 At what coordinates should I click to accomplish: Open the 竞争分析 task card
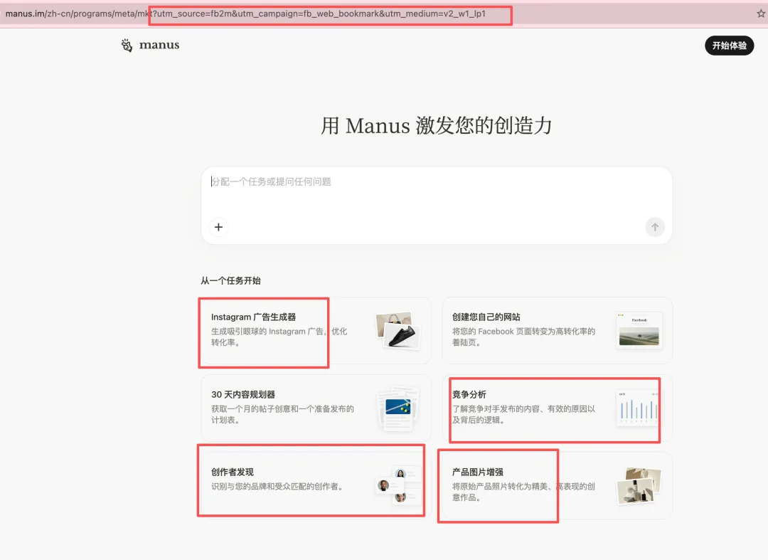coord(557,408)
